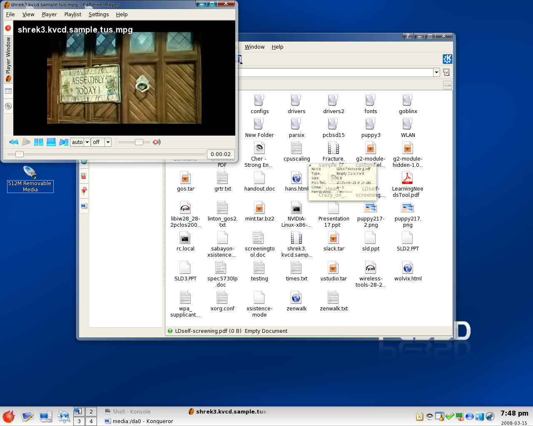Select the wolvix.html file icon
The image size is (533, 426).
pyautogui.click(x=407, y=267)
